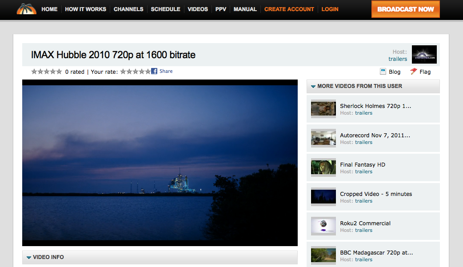Click the Final Fantasy HD title

(363, 164)
